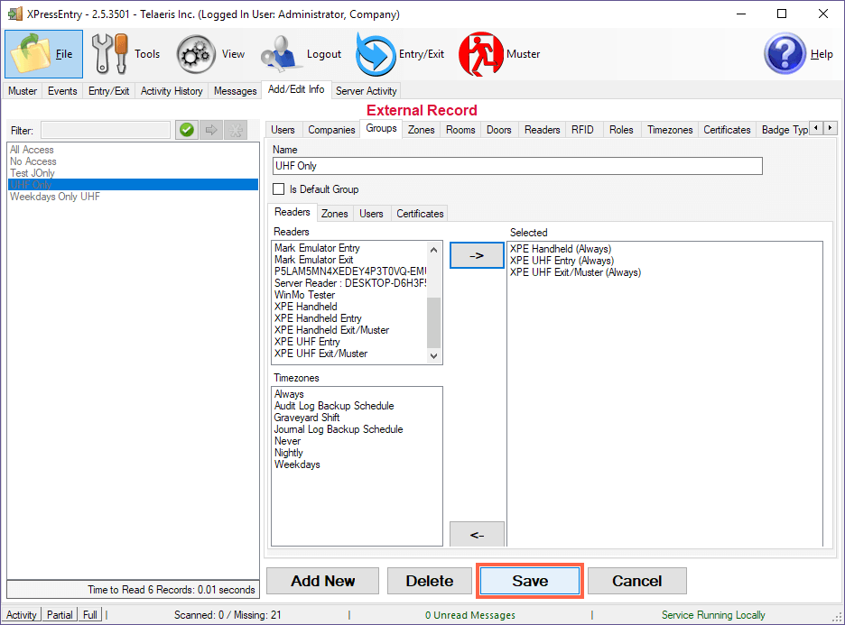Click the Tools wrench icon
Image resolution: width=845 pixels, height=625 pixels.
pyautogui.click(x=110, y=54)
